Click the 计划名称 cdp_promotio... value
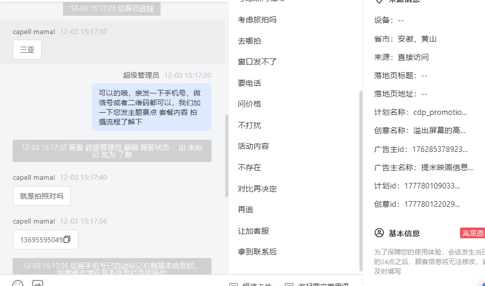485x286 pixels. pos(440,112)
